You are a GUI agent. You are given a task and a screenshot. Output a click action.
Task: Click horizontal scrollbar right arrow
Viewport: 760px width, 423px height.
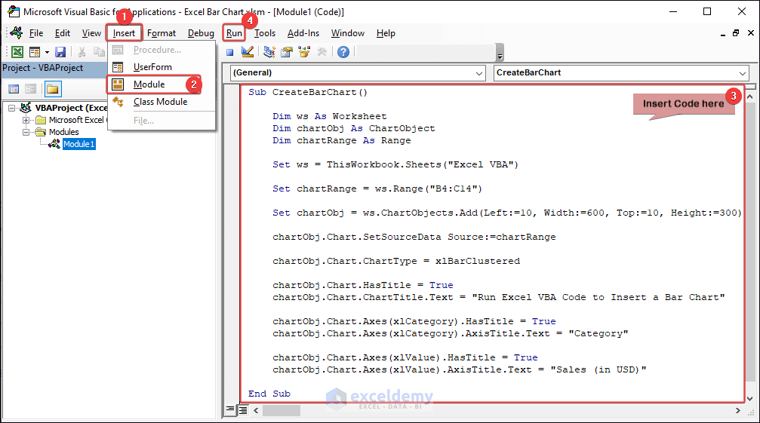[x=737, y=410]
